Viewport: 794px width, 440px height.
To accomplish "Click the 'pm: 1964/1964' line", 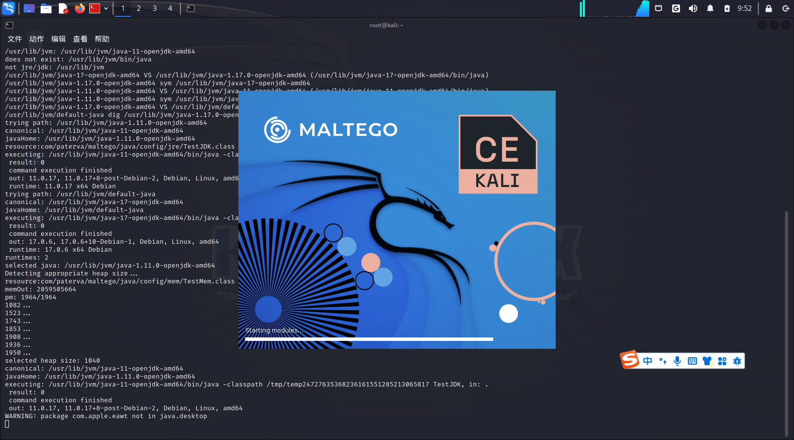I will 31,297.
